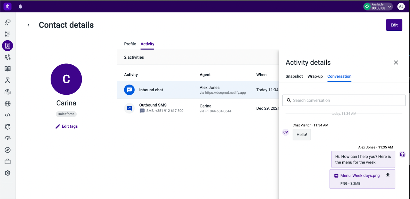Select the Contacts sidebar icon
410x199 pixels.
tap(8, 46)
